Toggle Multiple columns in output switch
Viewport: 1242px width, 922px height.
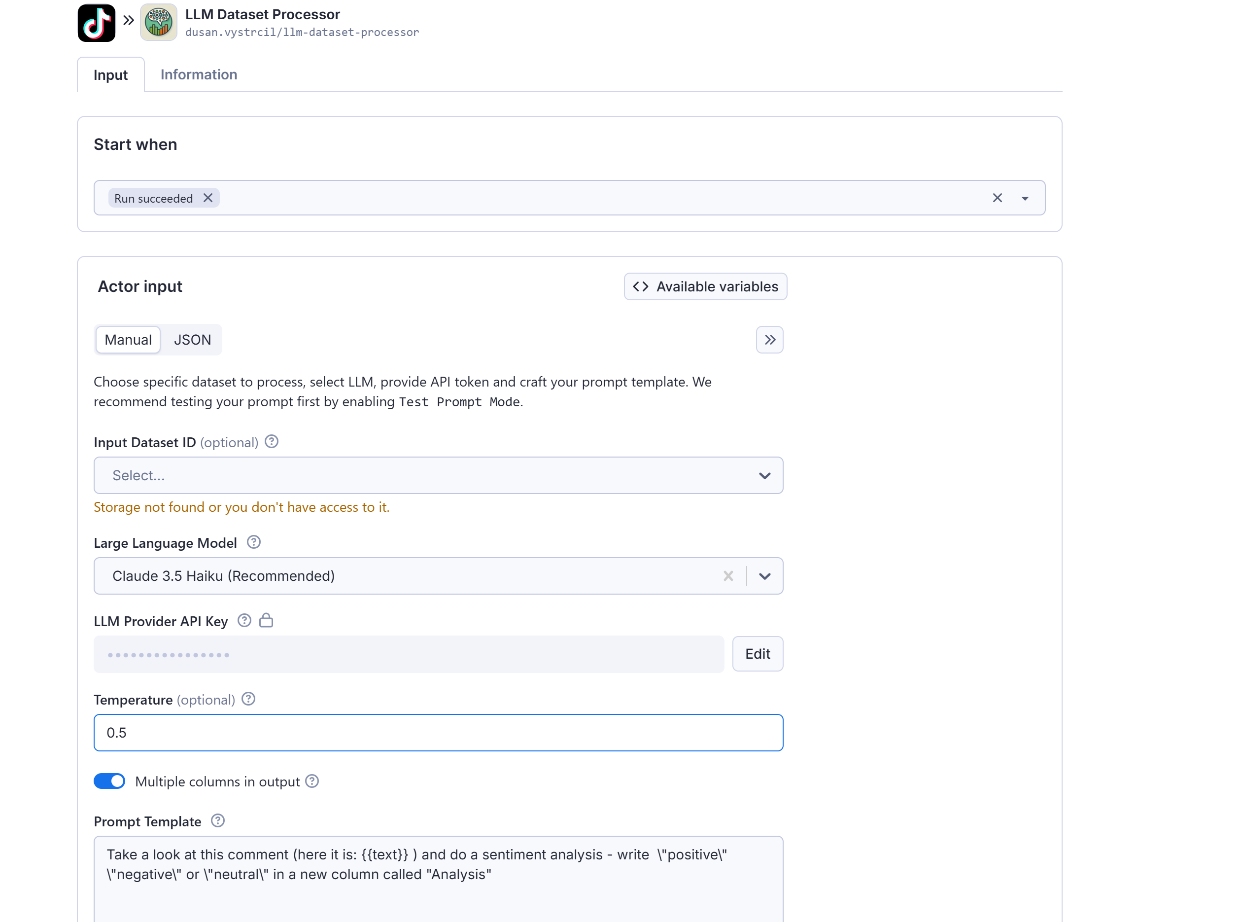click(x=109, y=781)
